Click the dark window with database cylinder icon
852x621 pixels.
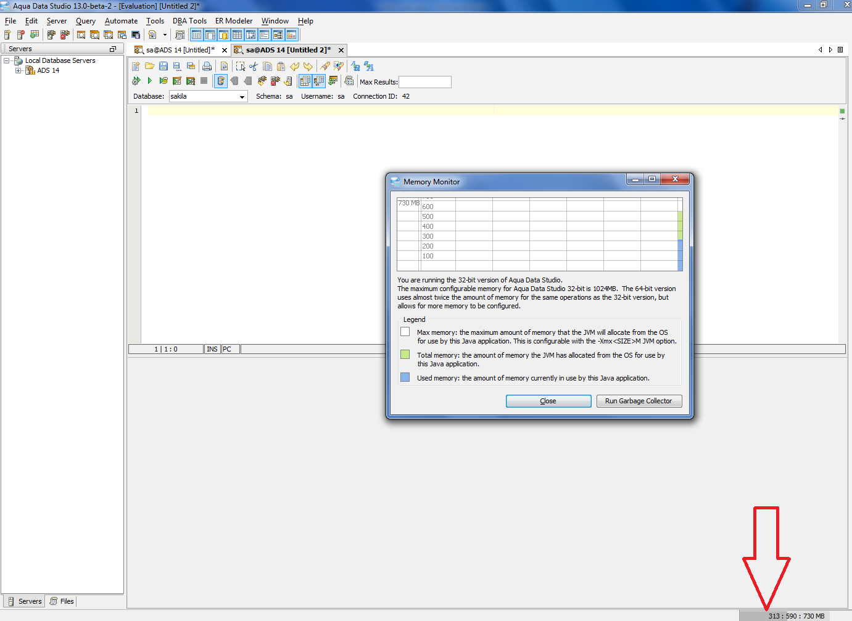(x=136, y=35)
